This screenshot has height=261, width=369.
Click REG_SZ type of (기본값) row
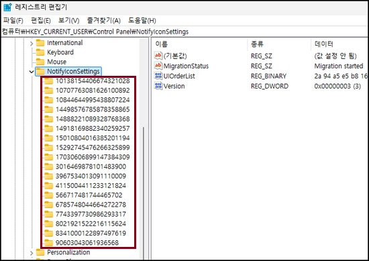262,56
